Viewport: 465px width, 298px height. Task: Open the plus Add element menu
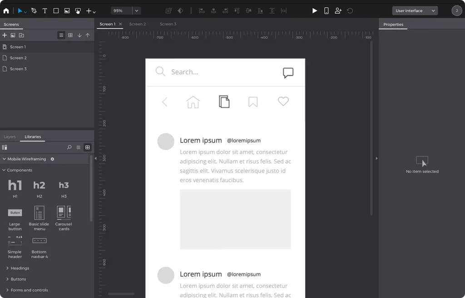tap(90, 11)
